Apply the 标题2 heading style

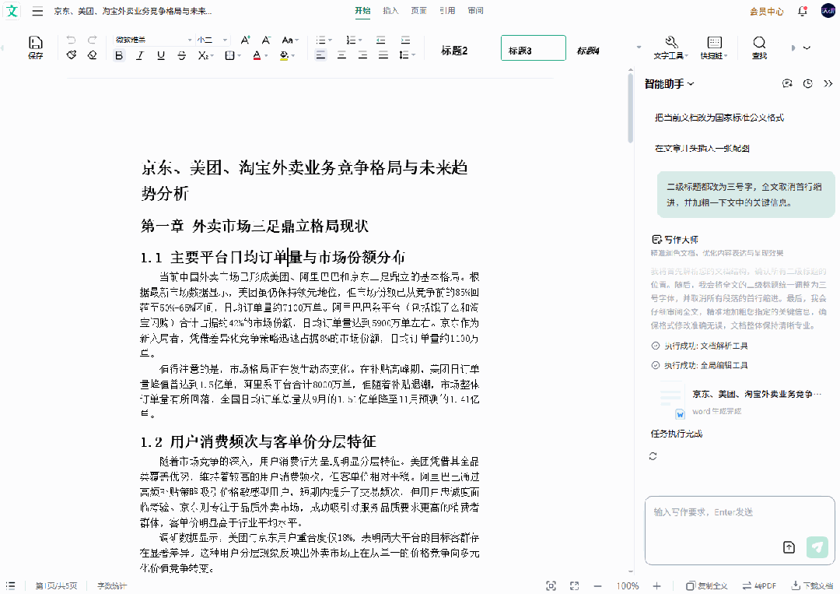point(454,51)
